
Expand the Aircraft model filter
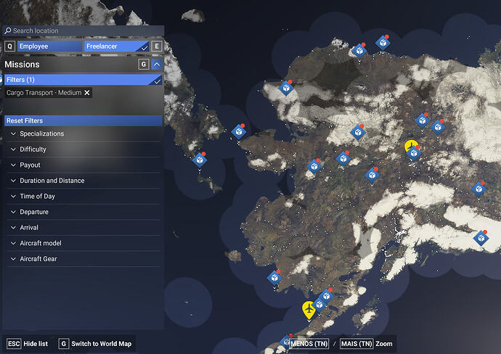(x=83, y=243)
